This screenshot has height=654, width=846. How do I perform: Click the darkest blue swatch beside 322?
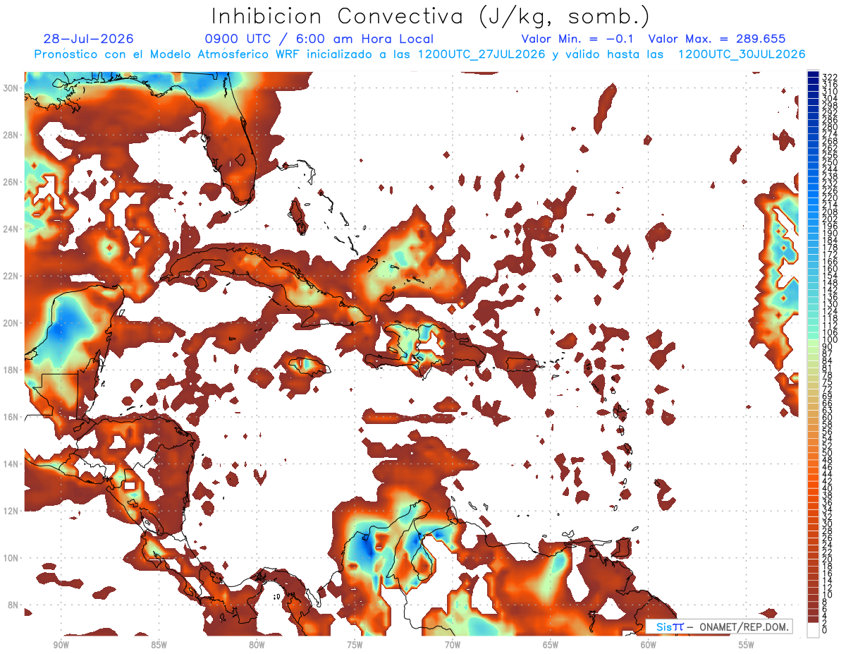tap(814, 75)
